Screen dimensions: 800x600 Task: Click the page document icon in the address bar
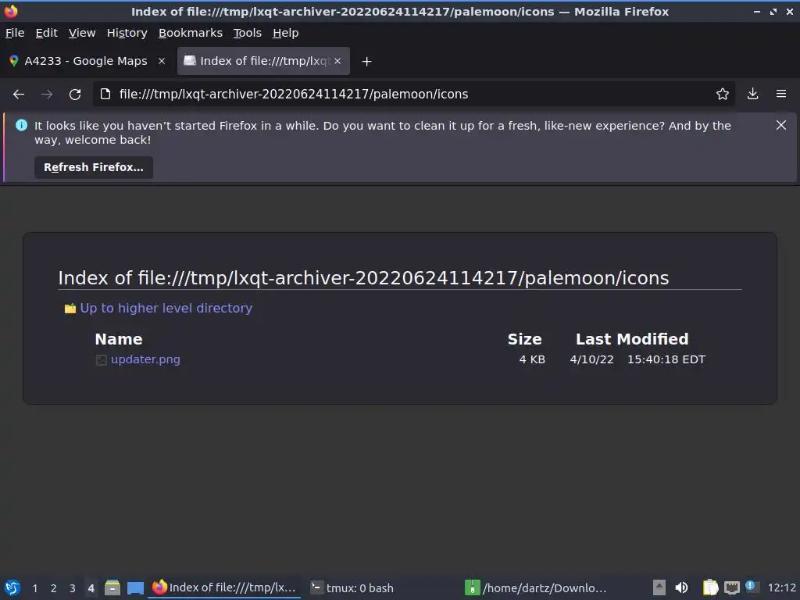tap(105, 94)
